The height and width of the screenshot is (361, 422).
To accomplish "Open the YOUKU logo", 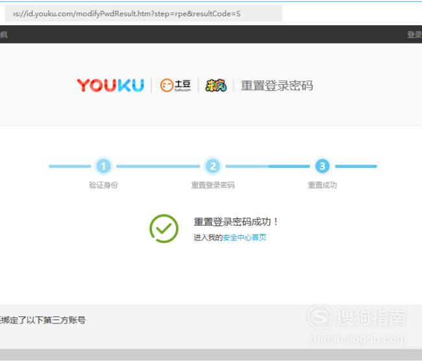I will (x=110, y=86).
